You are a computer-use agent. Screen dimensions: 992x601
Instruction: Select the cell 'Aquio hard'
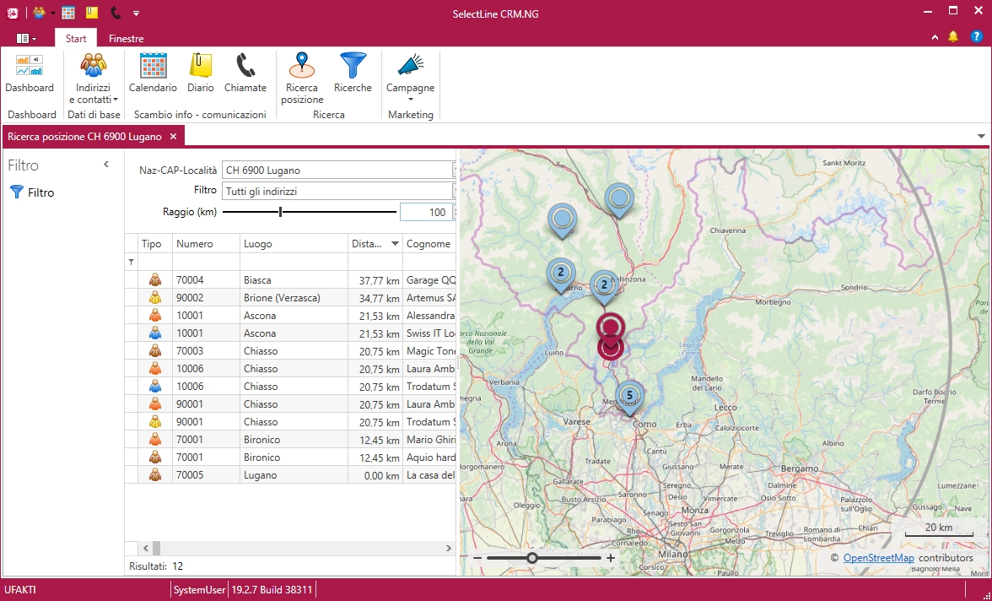429,458
